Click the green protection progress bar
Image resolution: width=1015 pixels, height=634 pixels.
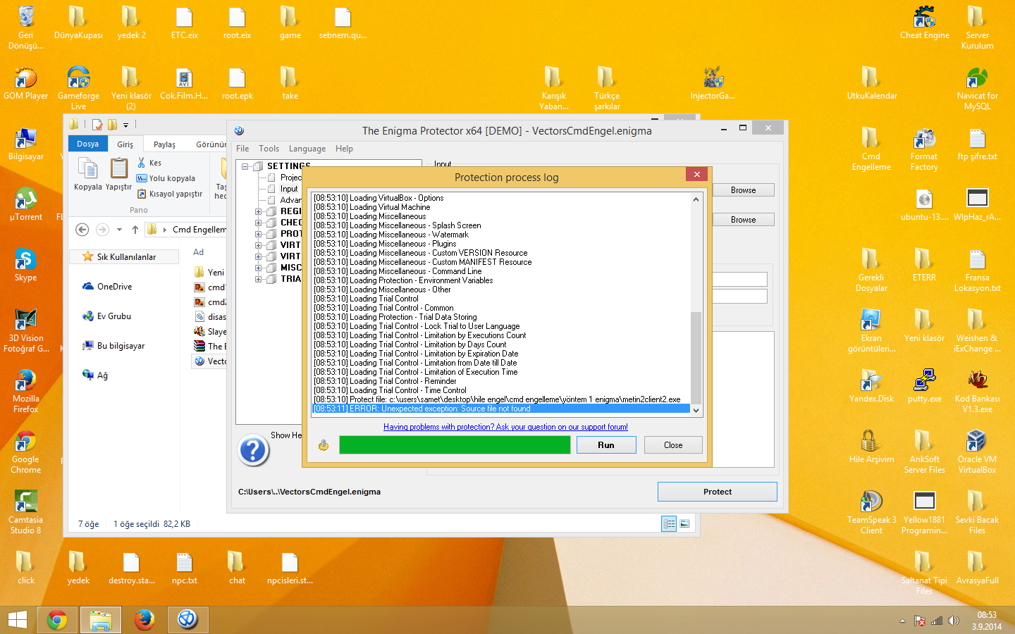[455, 445]
